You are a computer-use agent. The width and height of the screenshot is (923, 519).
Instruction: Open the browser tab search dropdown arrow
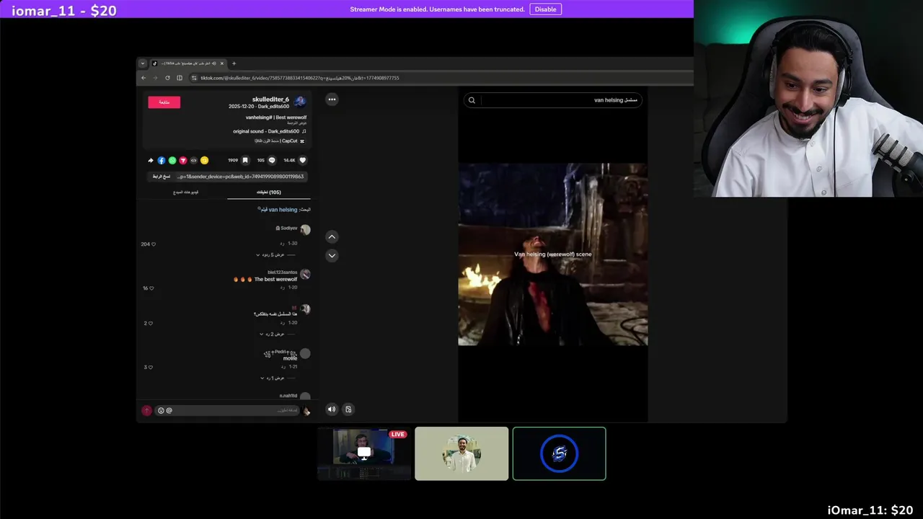click(143, 63)
